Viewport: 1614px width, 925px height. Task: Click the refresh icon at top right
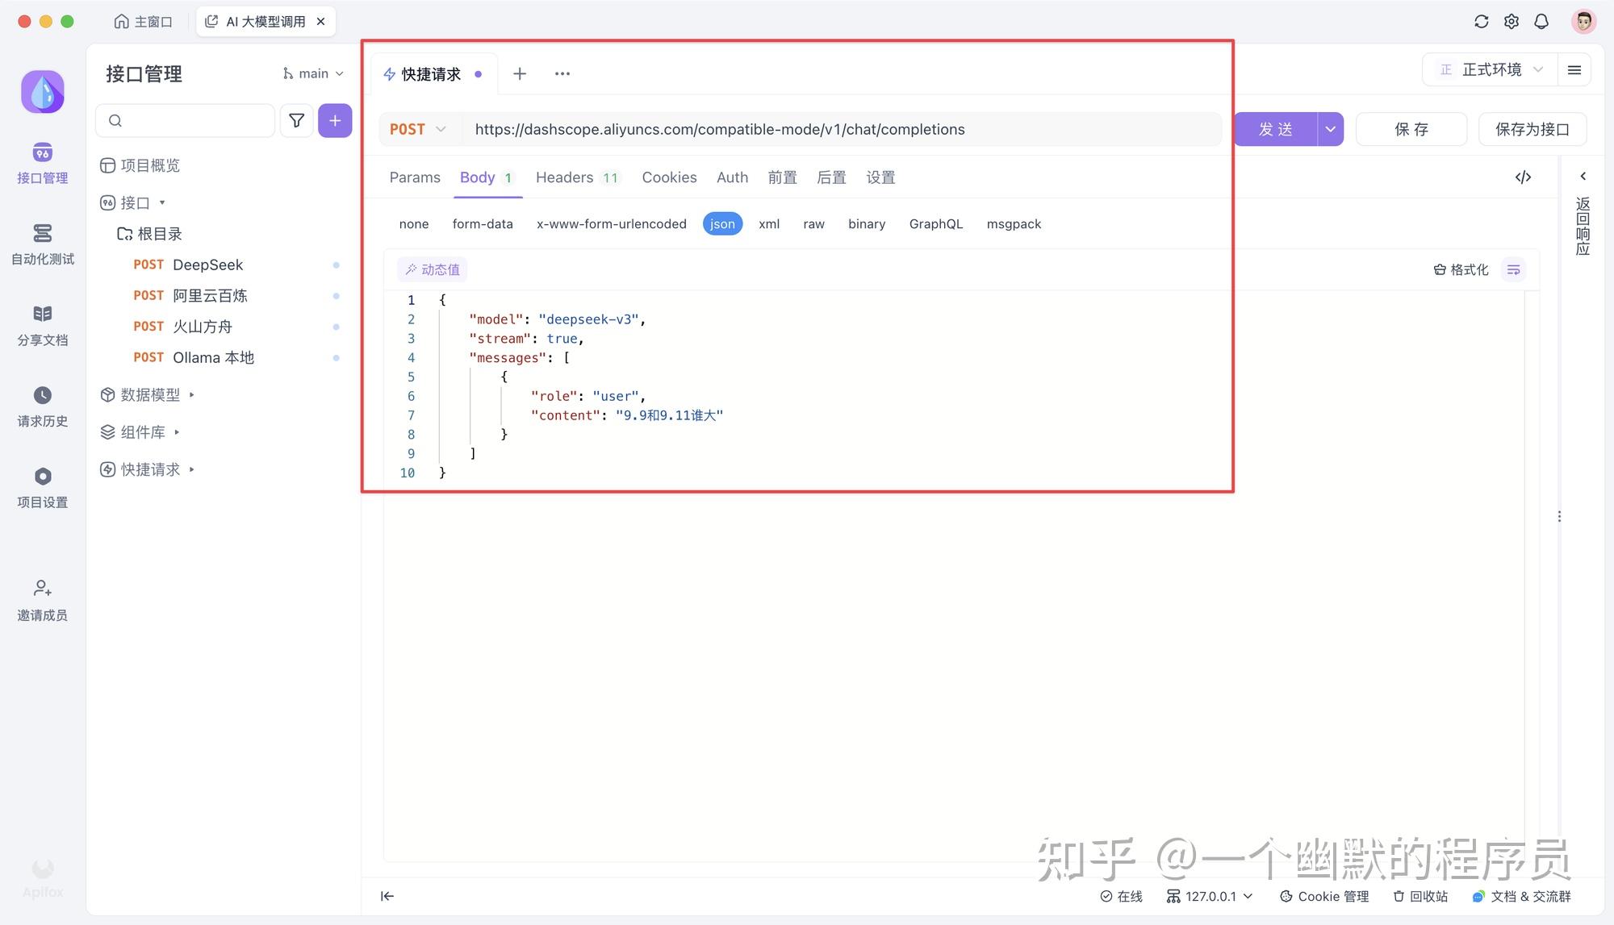pyautogui.click(x=1481, y=22)
